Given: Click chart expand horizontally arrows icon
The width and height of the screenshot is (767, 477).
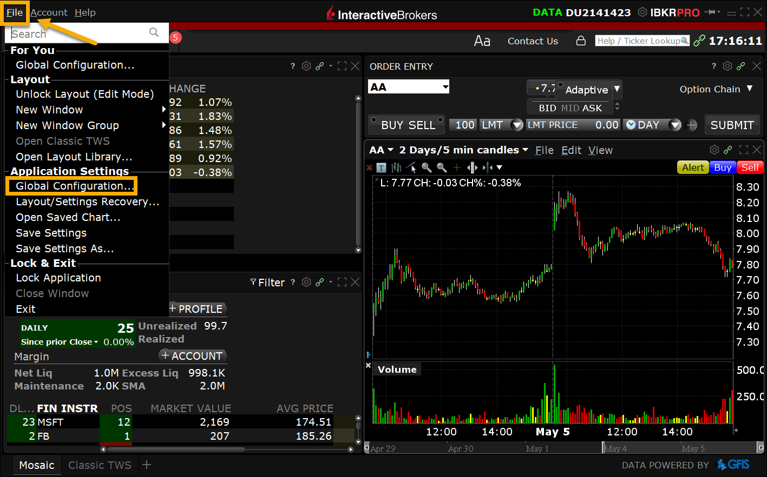Looking at the screenshot, I should click(x=472, y=167).
